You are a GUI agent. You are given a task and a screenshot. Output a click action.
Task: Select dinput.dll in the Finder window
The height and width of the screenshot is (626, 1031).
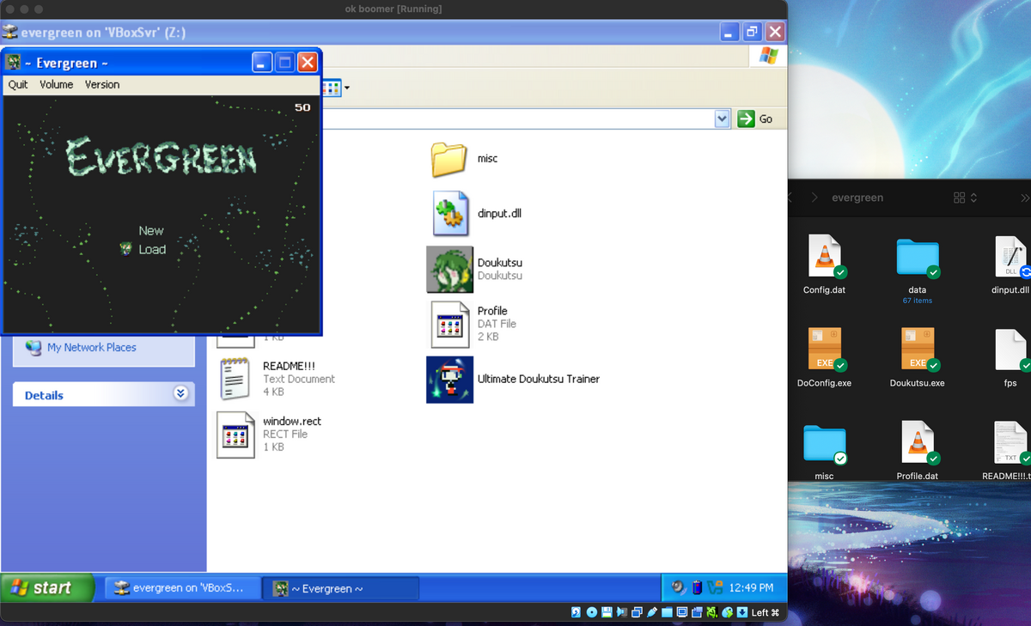pos(1010,258)
